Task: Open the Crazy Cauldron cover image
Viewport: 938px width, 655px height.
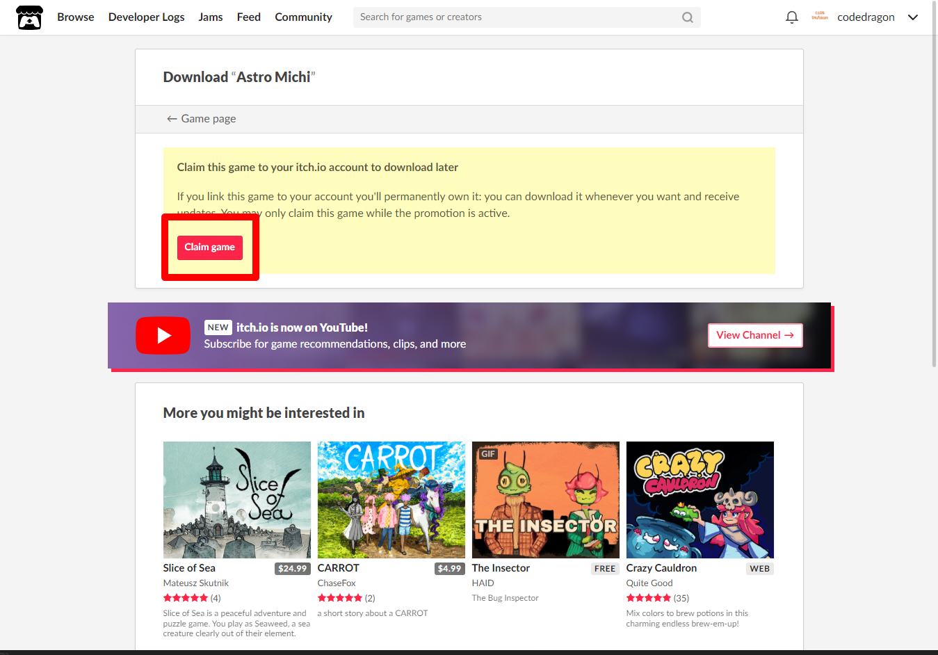Action: [700, 500]
